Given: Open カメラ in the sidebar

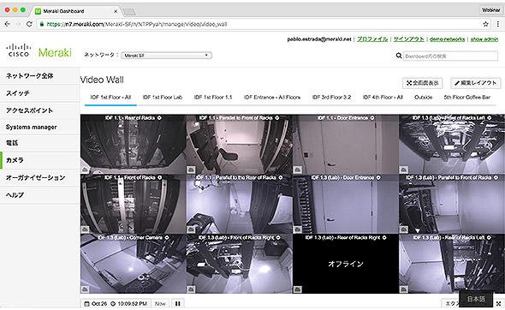Looking at the screenshot, I should tap(40, 160).
